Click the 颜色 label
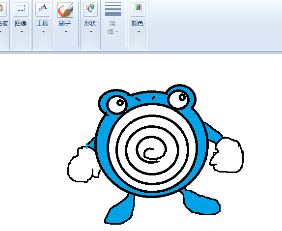 pos(138,24)
